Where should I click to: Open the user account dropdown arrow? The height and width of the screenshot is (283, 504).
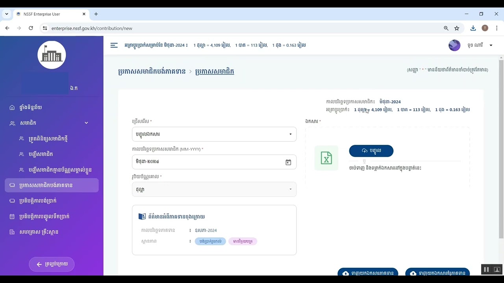pyautogui.click(x=491, y=45)
